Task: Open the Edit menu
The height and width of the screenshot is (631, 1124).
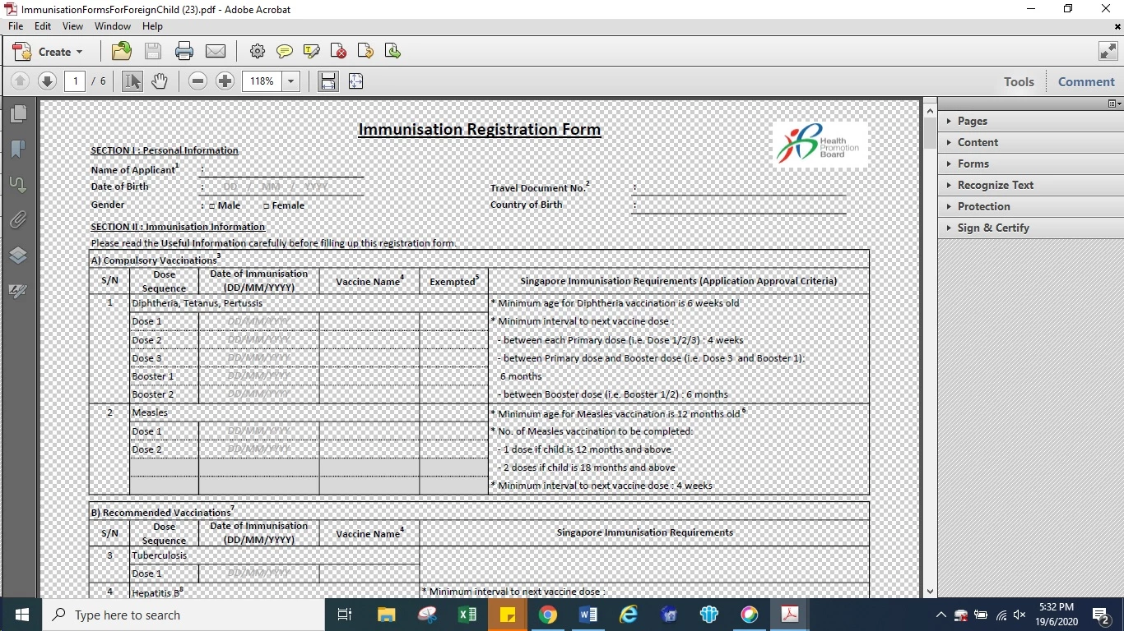Action: (43, 26)
